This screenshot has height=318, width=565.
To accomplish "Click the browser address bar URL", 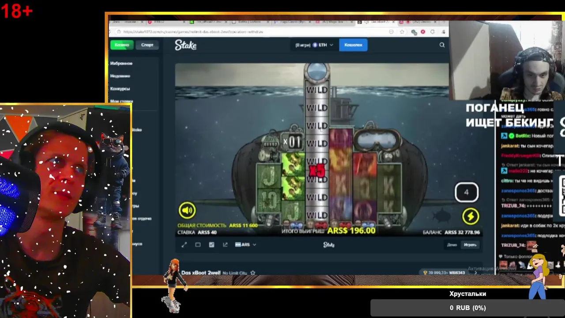I will click(x=193, y=32).
